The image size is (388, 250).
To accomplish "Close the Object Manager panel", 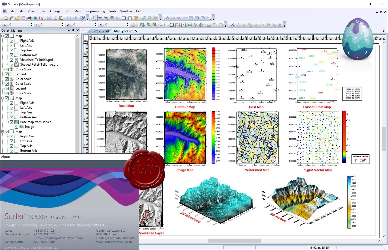I will (x=78, y=31).
